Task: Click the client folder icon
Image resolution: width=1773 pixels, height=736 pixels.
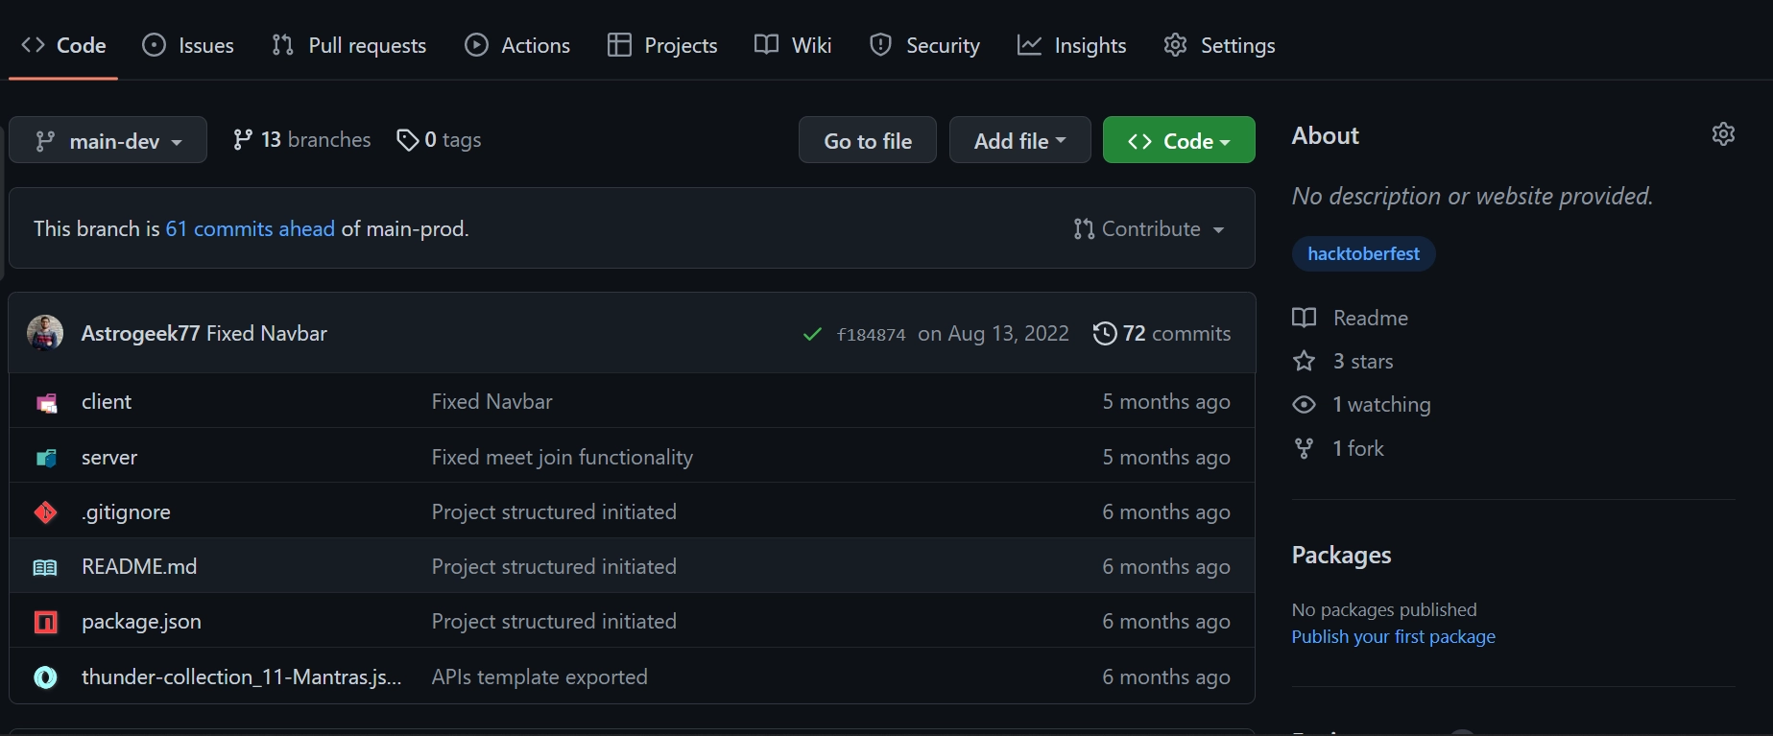Action: [46, 403]
